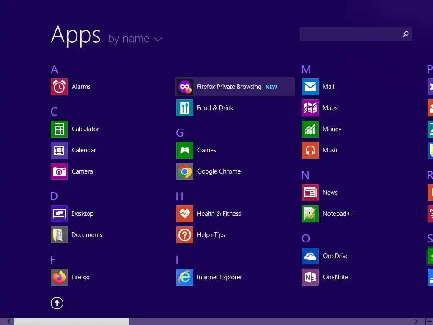Viewport: 433px width, 325px height.
Task: Click the 'Help+Tips' label text
Action: (x=211, y=235)
